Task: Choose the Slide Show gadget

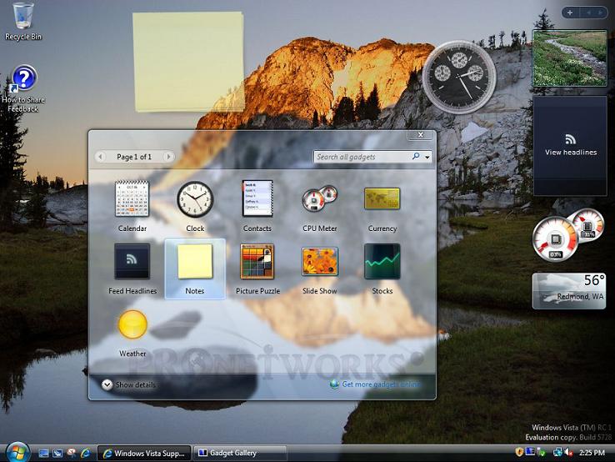Action: (x=319, y=262)
